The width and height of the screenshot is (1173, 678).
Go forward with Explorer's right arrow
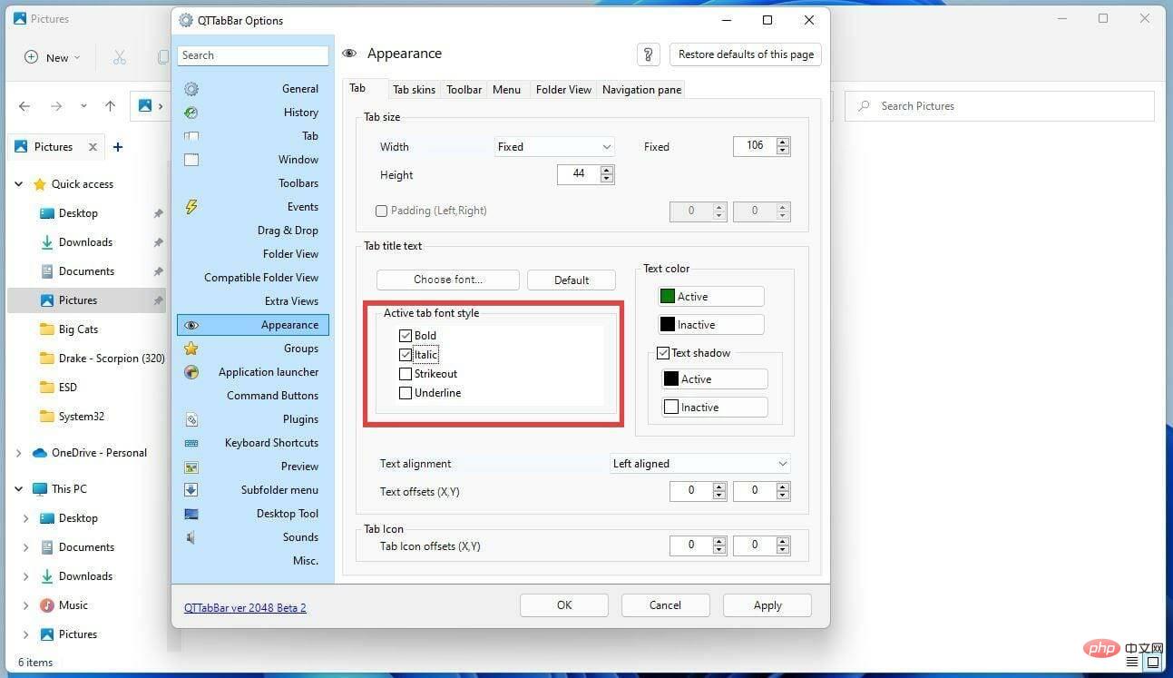tap(56, 106)
